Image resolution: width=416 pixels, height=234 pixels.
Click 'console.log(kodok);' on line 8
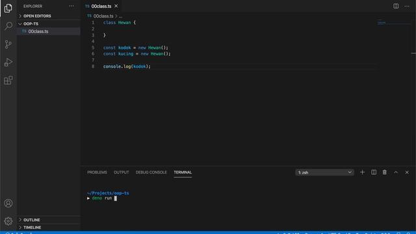tap(127, 66)
